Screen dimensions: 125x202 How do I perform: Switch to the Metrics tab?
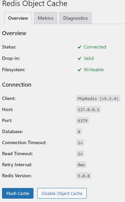[46, 18]
